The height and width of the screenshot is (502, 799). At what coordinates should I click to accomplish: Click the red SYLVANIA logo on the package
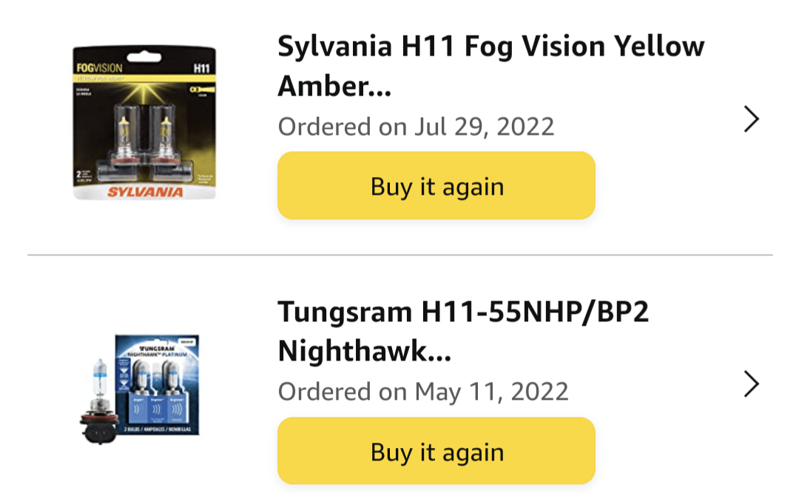click(x=145, y=192)
